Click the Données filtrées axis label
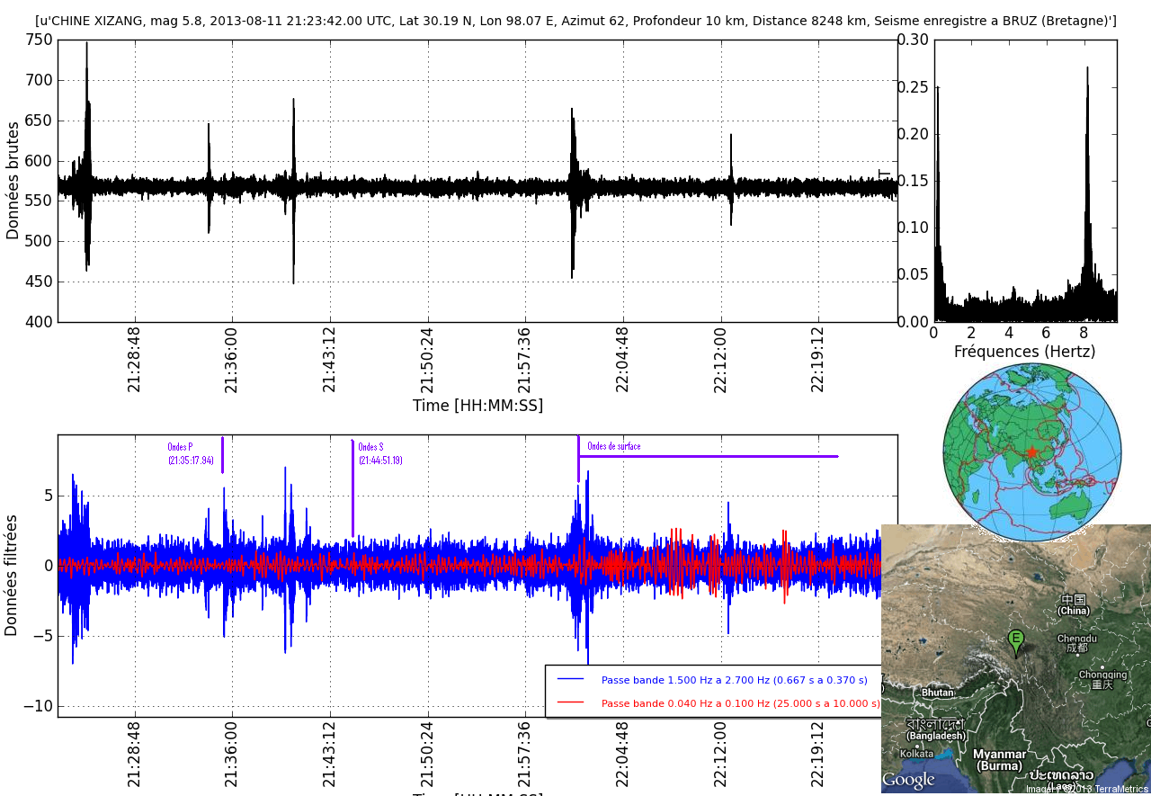This screenshot has width=1151, height=796. [x=12, y=575]
